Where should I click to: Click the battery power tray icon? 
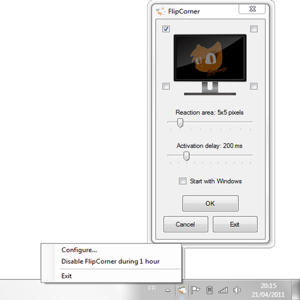209,290
